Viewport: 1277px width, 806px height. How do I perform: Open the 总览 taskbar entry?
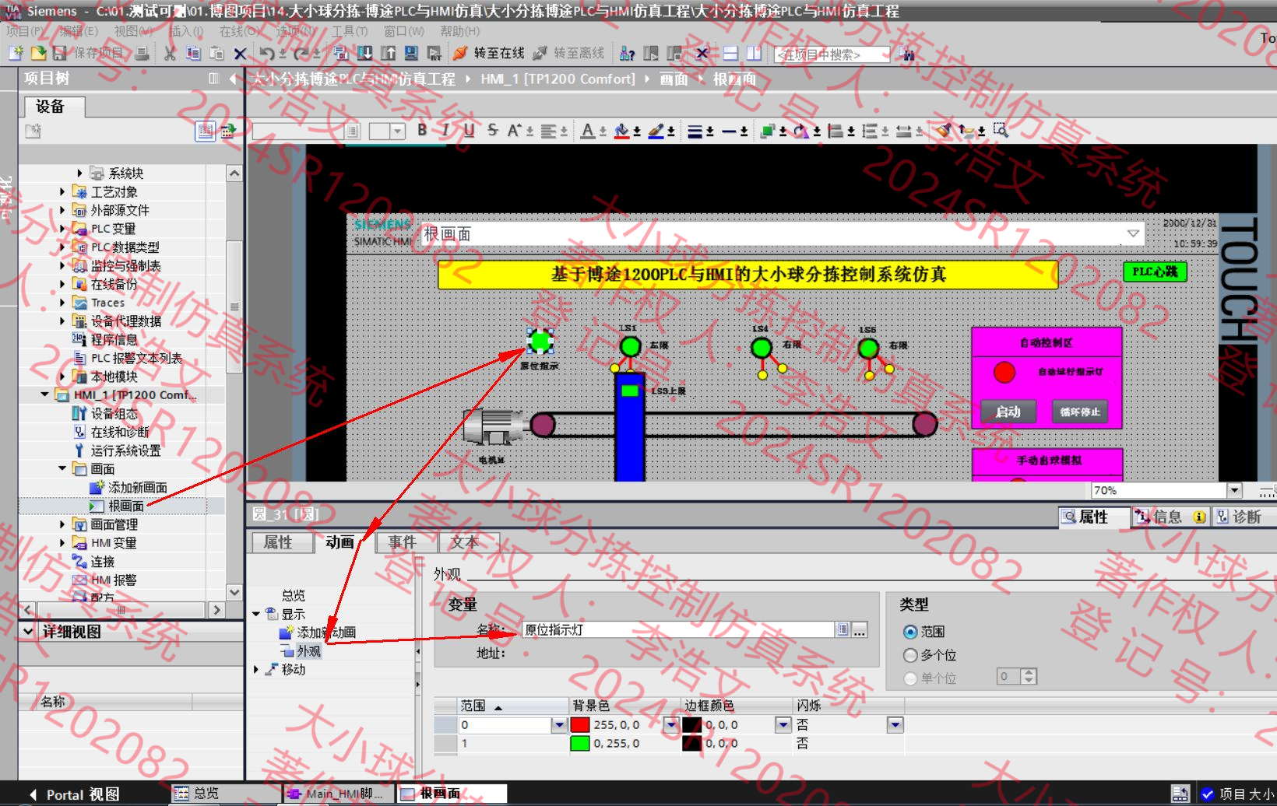[226, 794]
